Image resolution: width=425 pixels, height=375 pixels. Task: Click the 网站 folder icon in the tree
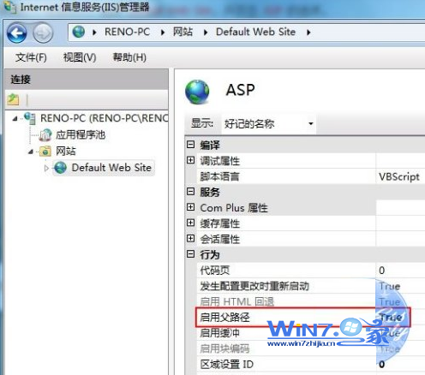pos(45,151)
